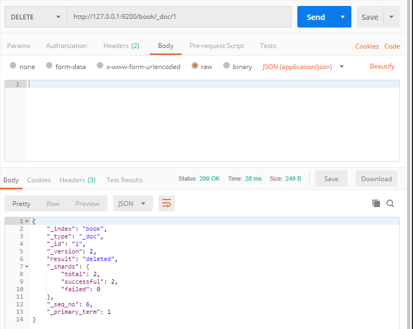Image resolution: width=413 pixels, height=329 pixels.
Task: Open the DELETE method dropdown
Action: click(36, 17)
